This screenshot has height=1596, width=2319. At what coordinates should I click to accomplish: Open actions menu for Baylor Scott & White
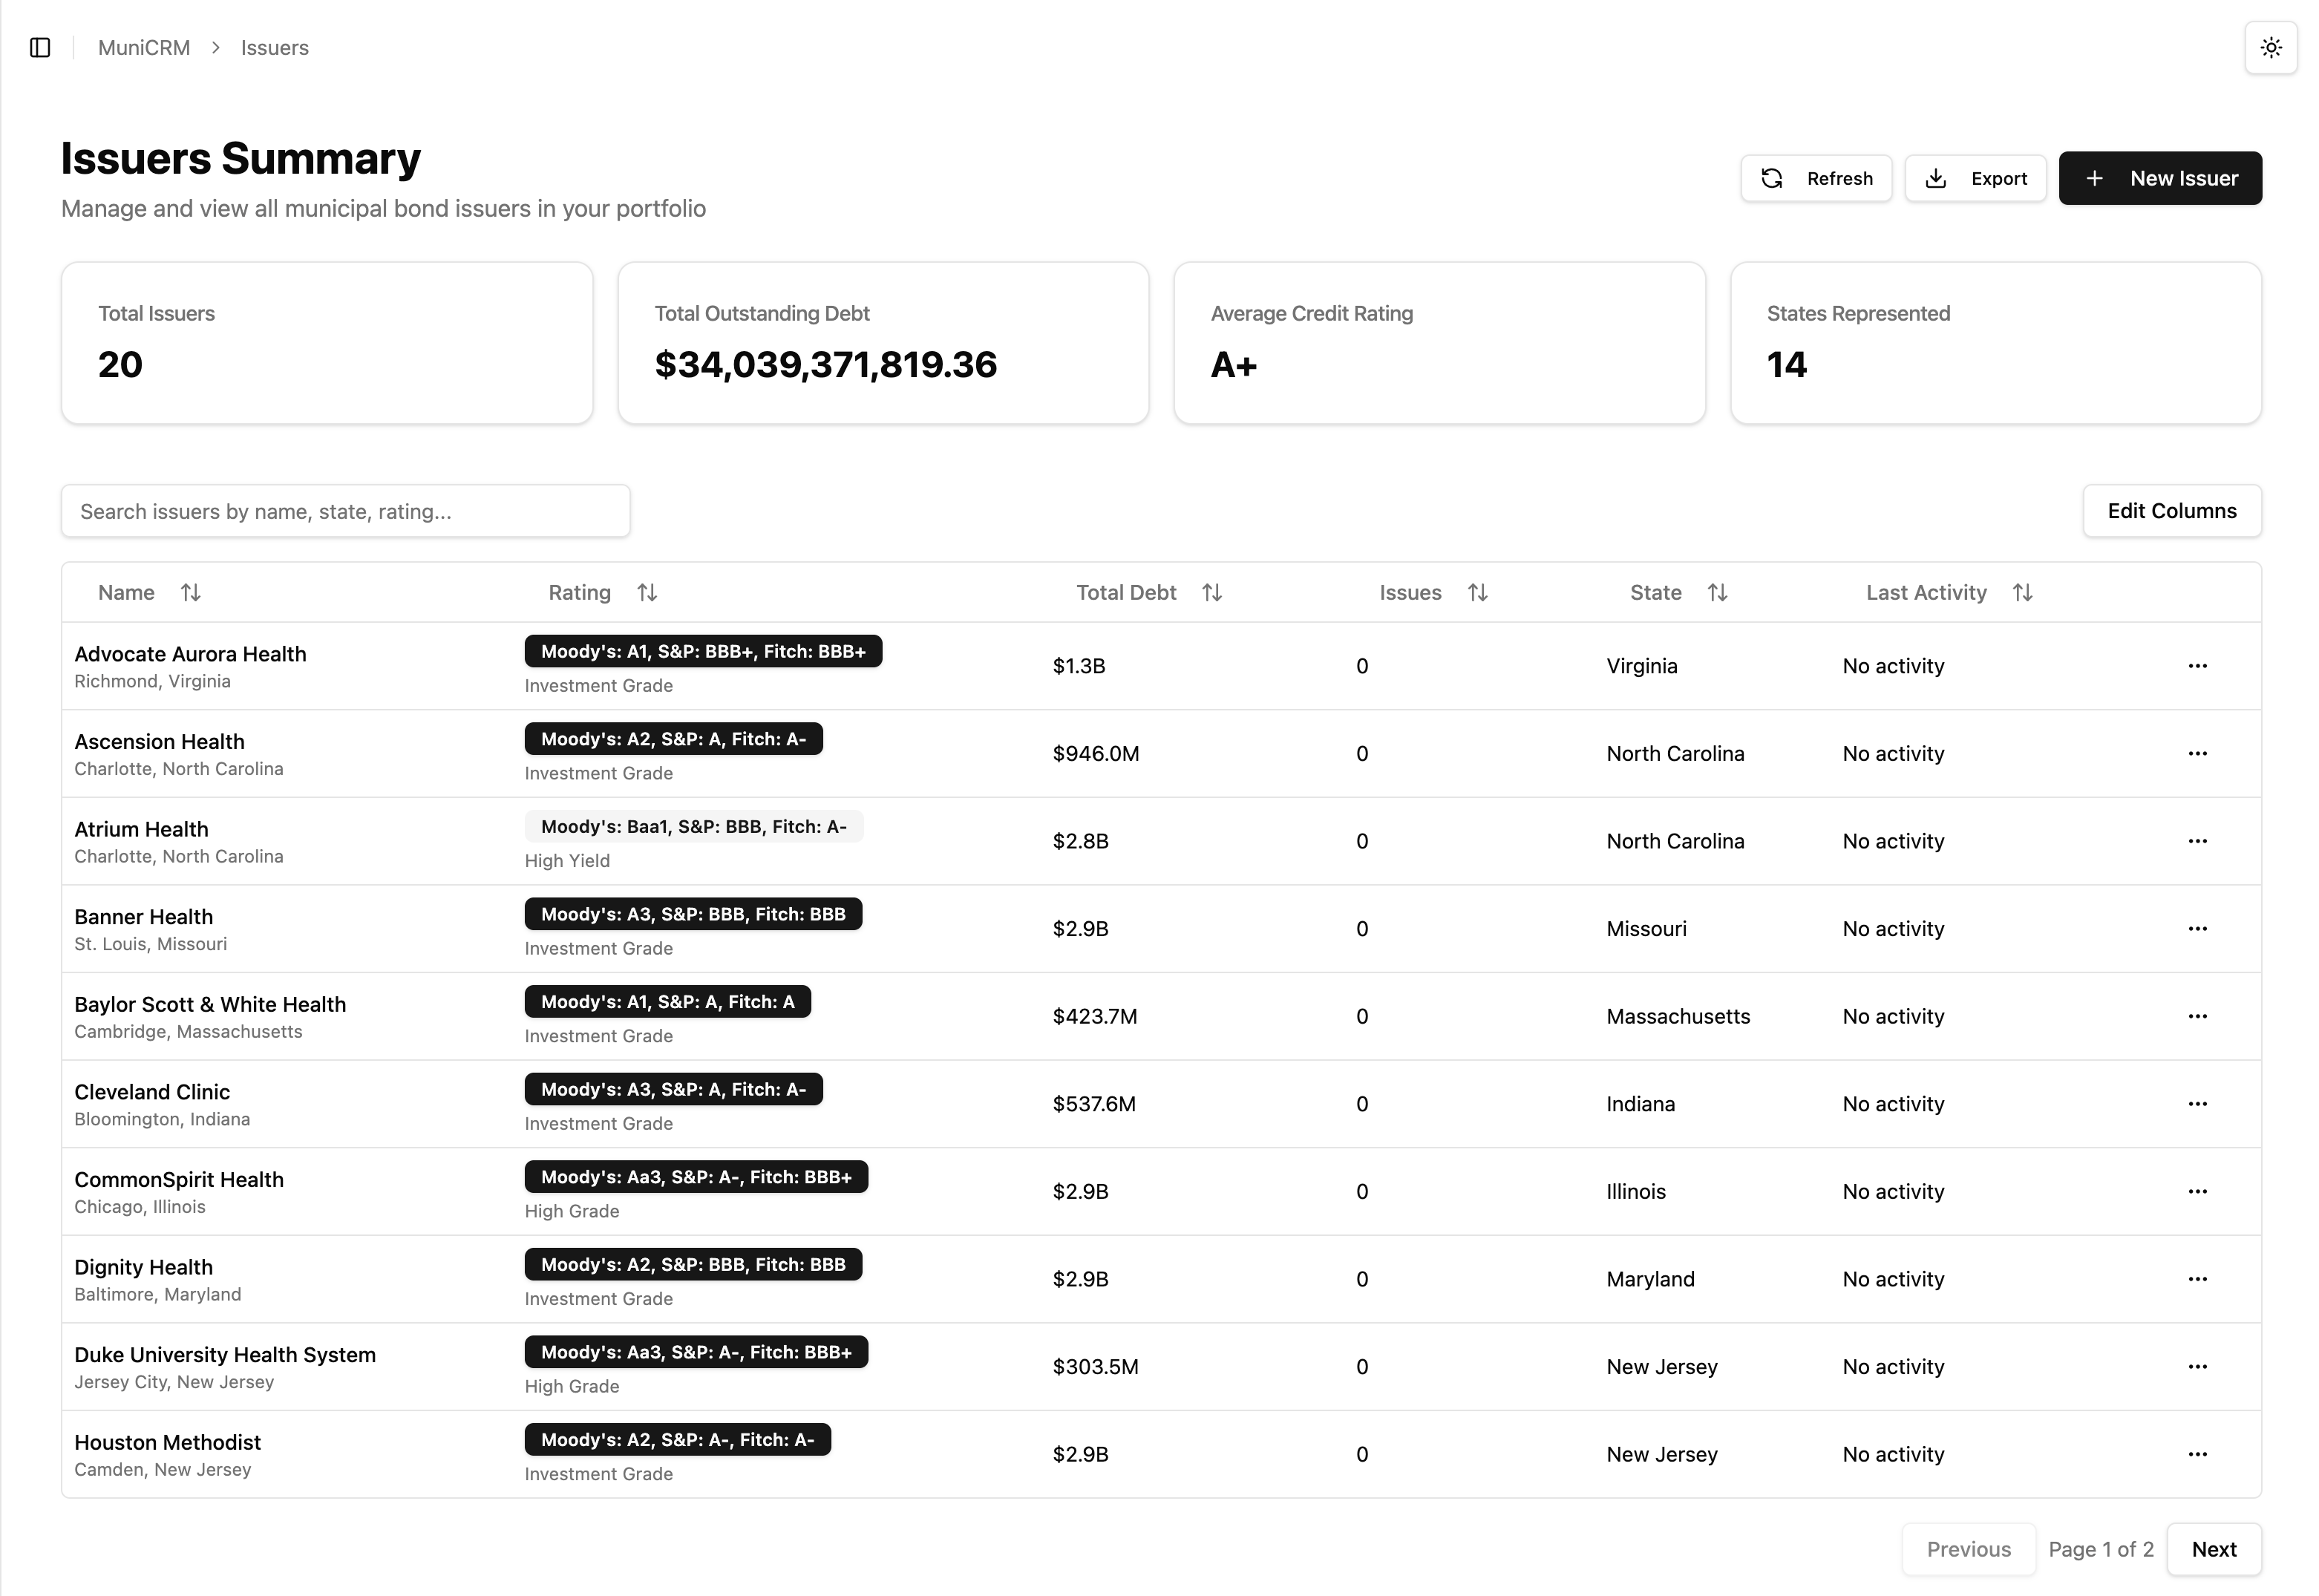pyautogui.click(x=2197, y=1016)
